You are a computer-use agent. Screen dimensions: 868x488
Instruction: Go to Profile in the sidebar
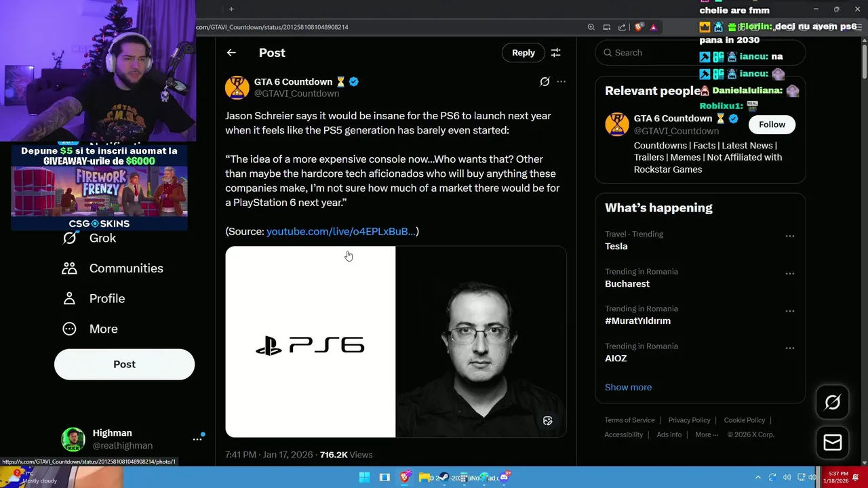(94, 298)
